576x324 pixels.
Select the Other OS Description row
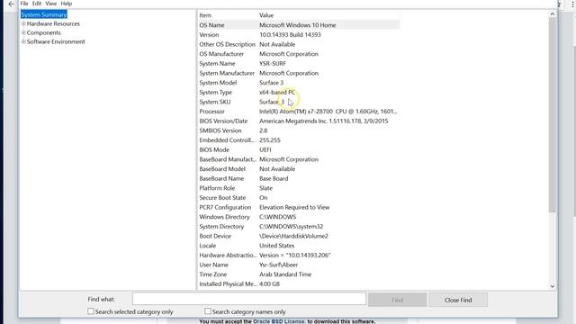pos(299,44)
